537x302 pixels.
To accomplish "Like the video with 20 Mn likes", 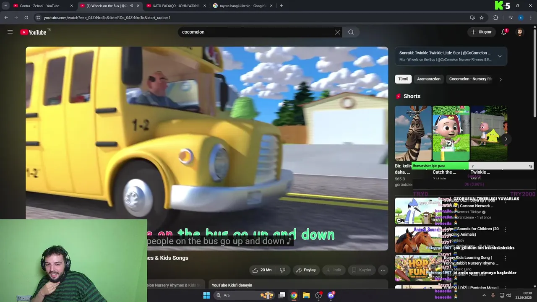I will point(261,270).
